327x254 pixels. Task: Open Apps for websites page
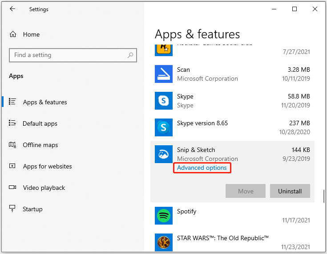[x=47, y=166]
